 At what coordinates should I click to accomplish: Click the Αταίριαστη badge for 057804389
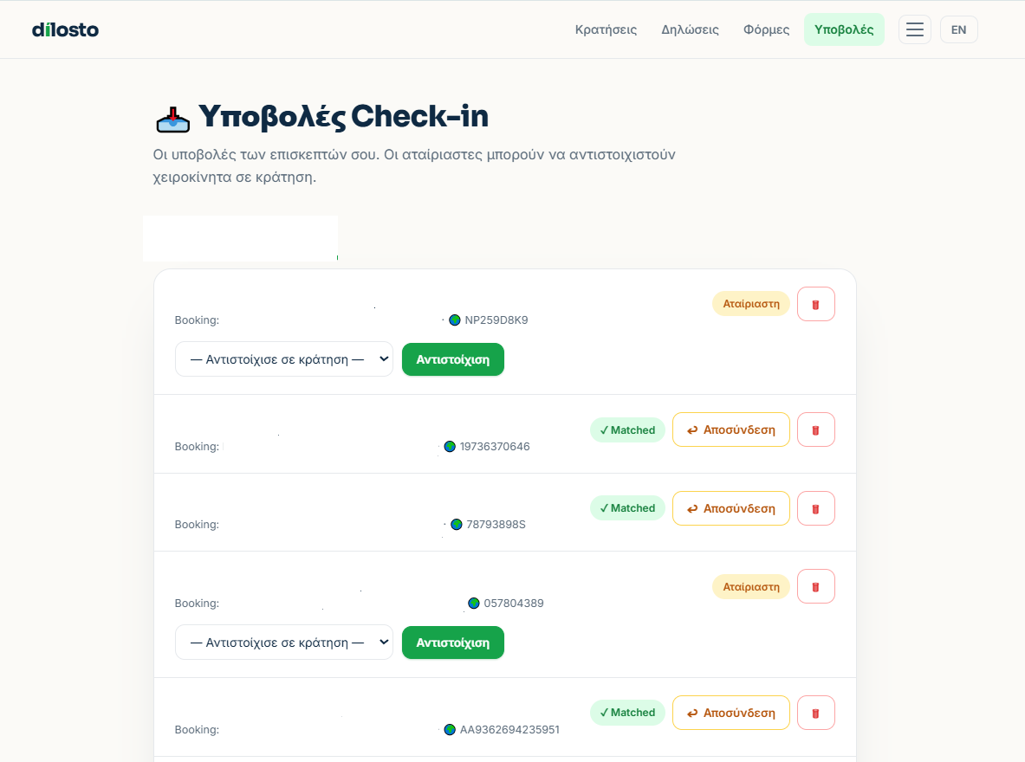coord(751,587)
